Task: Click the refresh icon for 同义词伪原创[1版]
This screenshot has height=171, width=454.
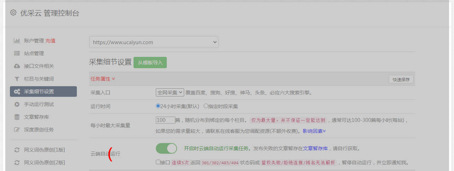Action: [17, 150]
